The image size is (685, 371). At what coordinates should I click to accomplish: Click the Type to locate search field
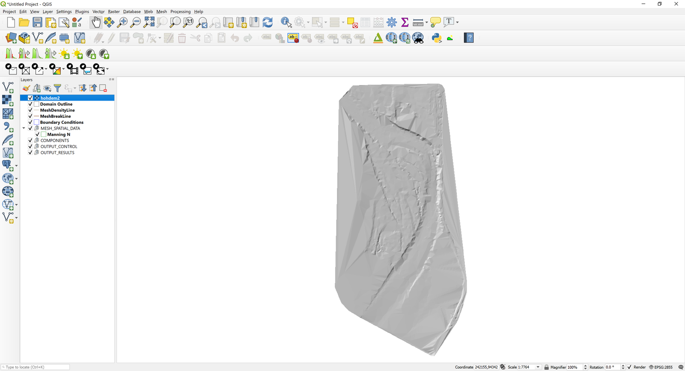[x=36, y=367]
